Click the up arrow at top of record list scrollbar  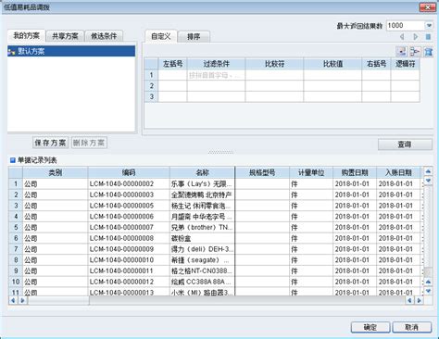click(x=428, y=171)
